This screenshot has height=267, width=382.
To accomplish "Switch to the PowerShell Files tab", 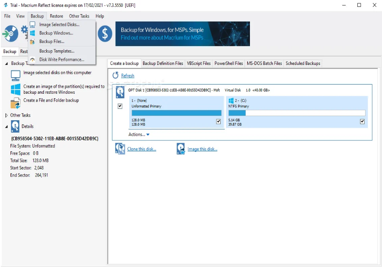I will [x=228, y=64].
